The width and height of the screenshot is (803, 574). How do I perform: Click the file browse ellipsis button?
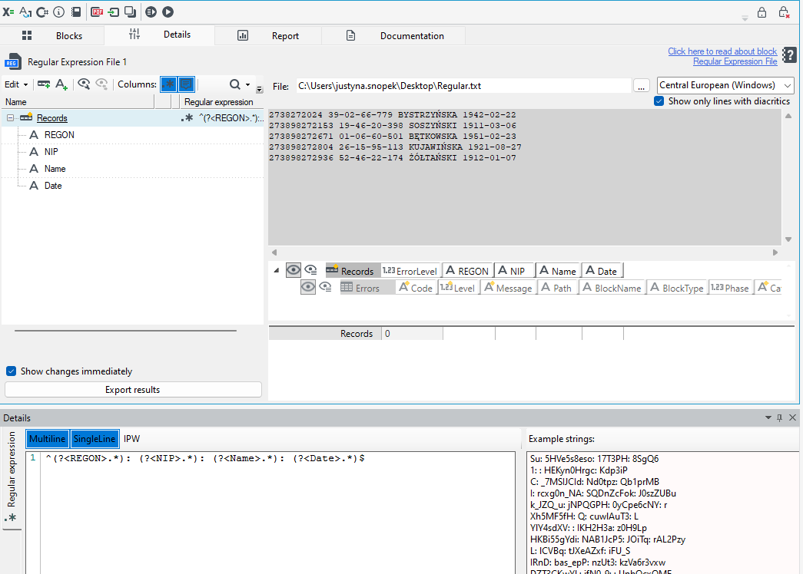coord(642,86)
